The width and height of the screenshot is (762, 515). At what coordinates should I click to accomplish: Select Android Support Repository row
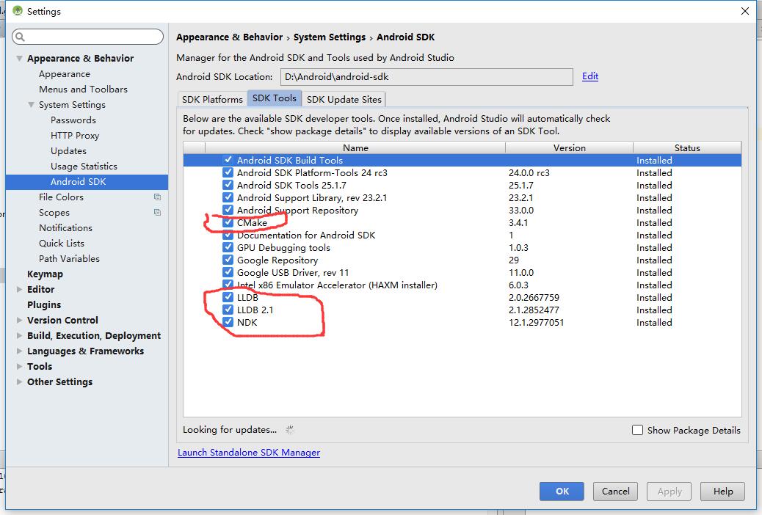coord(462,210)
